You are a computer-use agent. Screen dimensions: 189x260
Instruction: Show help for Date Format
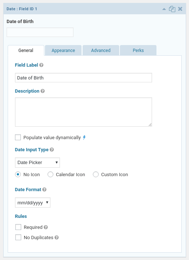(44, 190)
